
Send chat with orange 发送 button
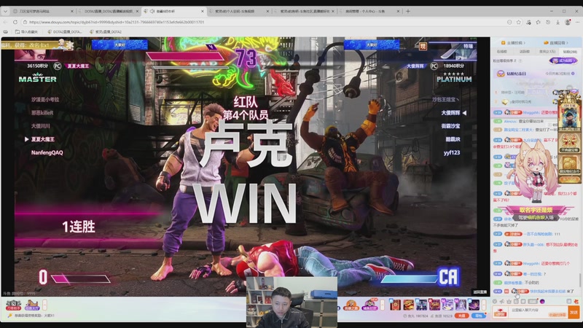click(x=574, y=312)
